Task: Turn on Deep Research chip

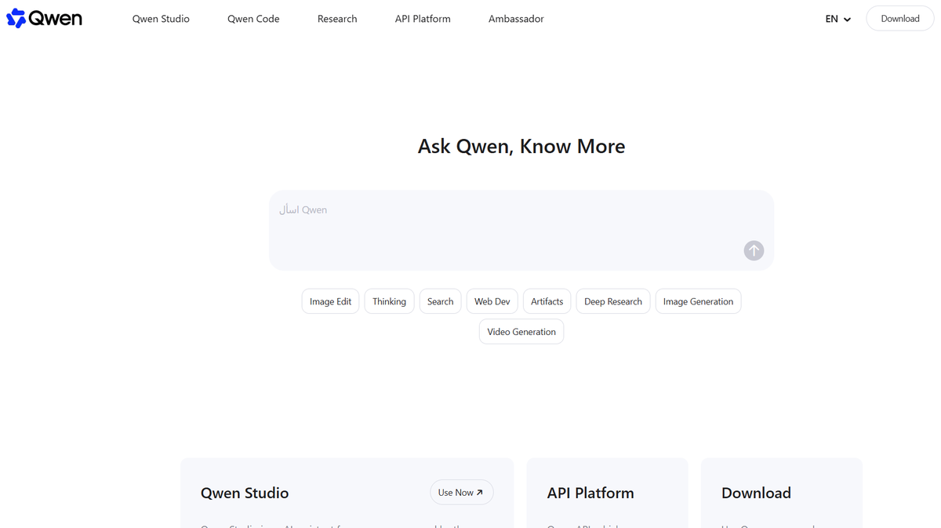Action: (612, 301)
